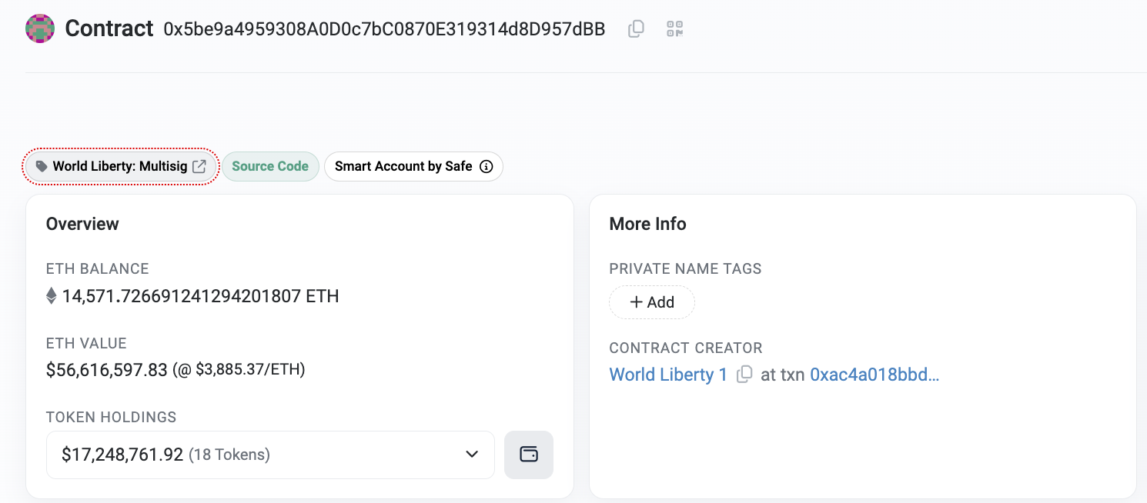Click the (18 Tokens) count text
Viewport: 1147px width, 503px height.
click(x=229, y=455)
